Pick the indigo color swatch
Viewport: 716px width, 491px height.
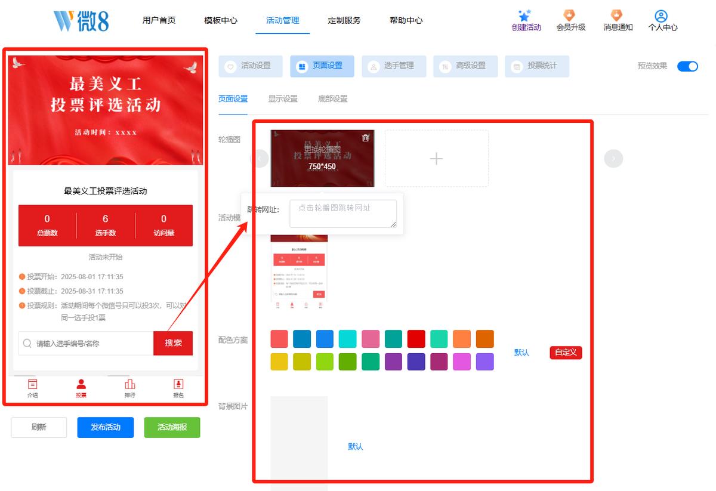point(416,362)
